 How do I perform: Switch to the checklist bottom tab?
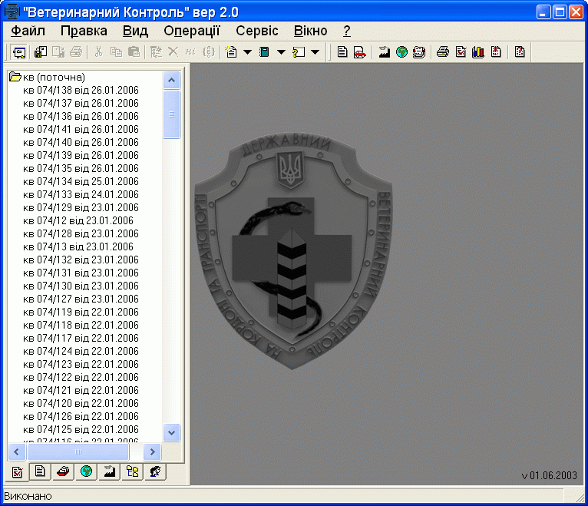click(17, 472)
